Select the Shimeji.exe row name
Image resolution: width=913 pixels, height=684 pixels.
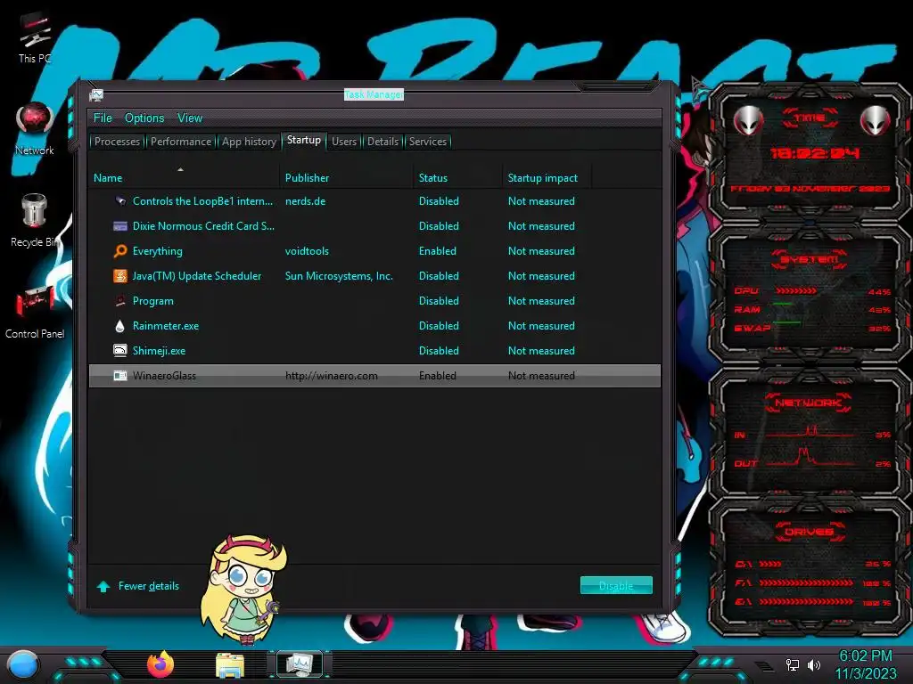[x=159, y=351]
